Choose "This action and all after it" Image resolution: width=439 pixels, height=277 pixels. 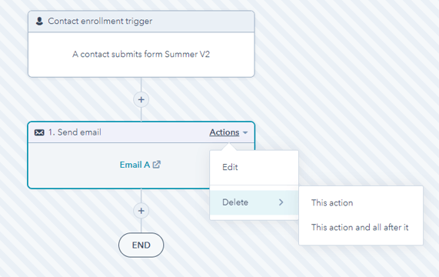pyautogui.click(x=360, y=227)
